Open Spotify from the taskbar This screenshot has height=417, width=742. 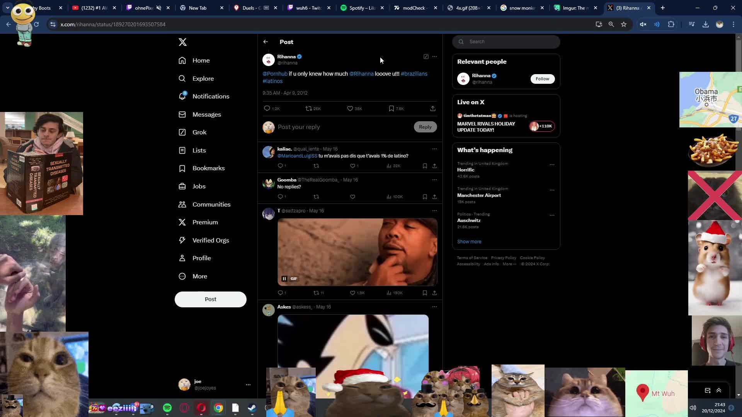click(167, 408)
